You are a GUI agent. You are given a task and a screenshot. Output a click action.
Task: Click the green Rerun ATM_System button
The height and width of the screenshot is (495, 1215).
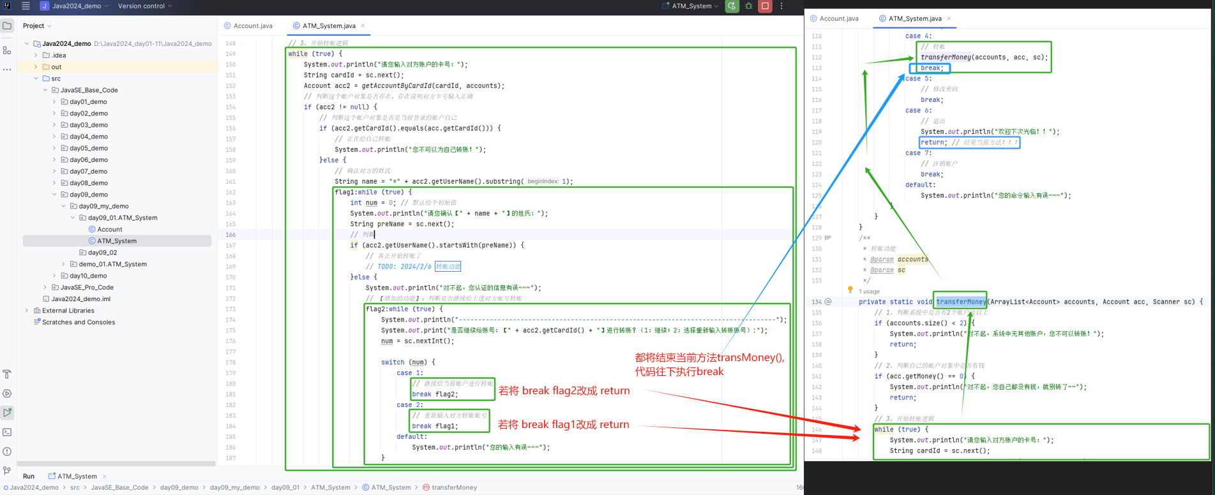[x=732, y=6]
